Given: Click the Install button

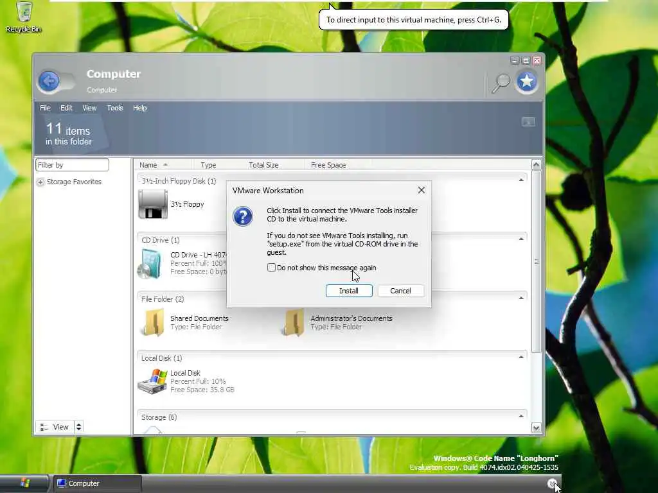Looking at the screenshot, I should click(349, 291).
